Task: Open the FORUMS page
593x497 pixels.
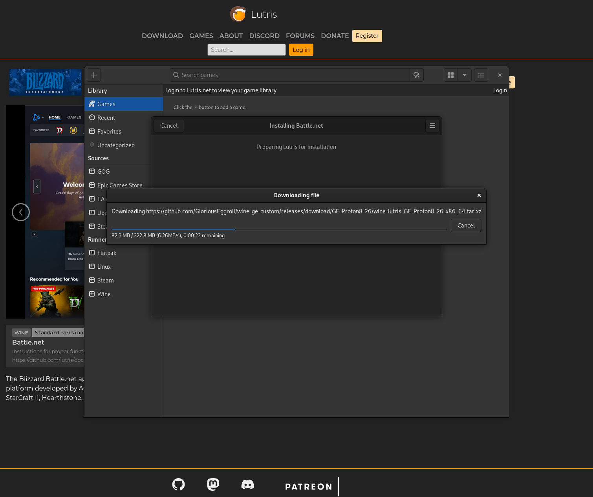Action: [x=300, y=36]
